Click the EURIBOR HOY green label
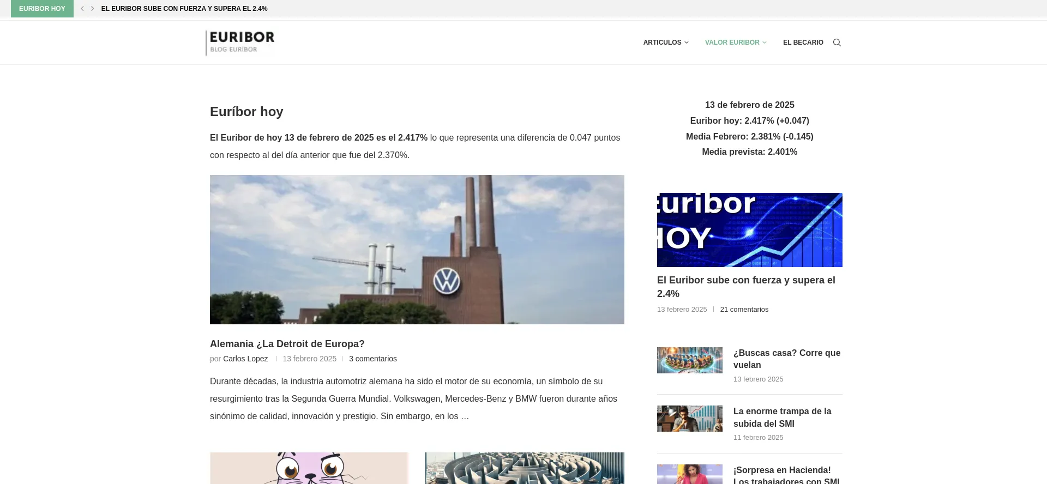The width and height of the screenshot is (1047, 484). coord(42,9)
